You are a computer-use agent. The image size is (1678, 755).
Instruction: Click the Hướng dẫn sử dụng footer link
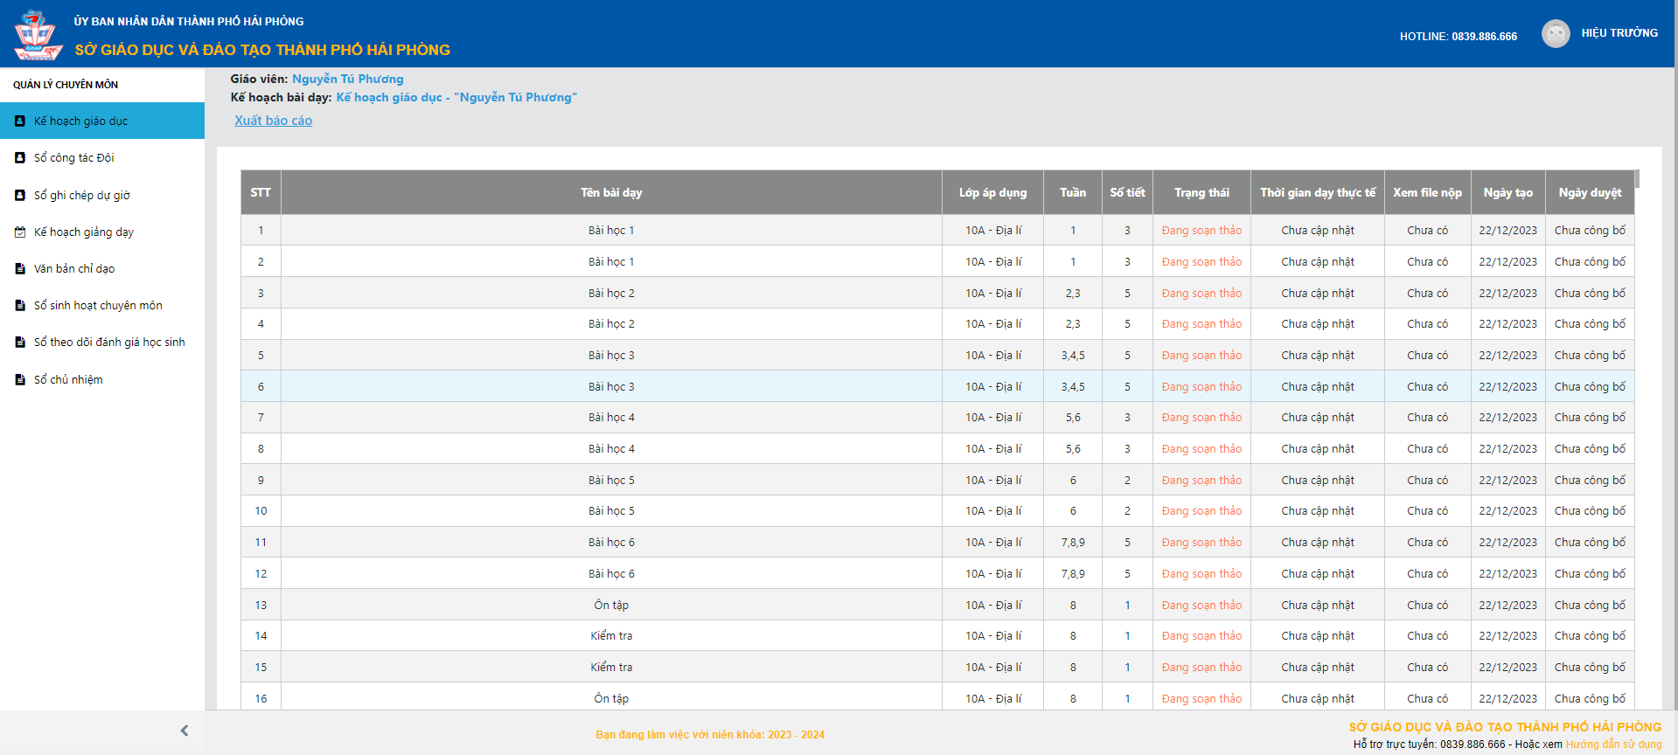click(1613, 745)
